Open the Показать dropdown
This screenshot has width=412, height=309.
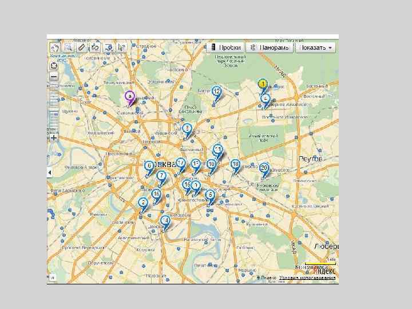click(x=315, y=47)
